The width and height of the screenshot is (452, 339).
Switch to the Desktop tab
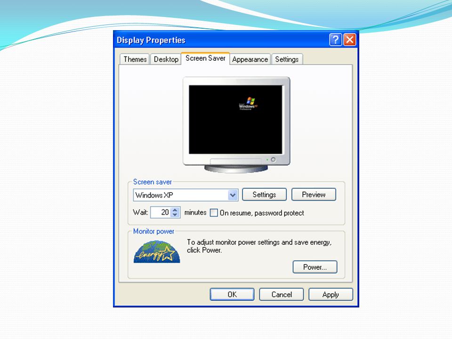click(x=166, y=59)
